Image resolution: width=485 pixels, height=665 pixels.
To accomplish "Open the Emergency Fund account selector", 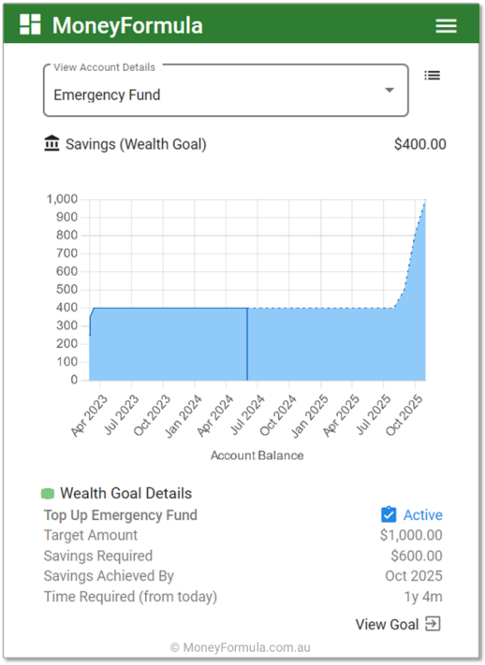I will pyautogui.click(x=226, y=91).
